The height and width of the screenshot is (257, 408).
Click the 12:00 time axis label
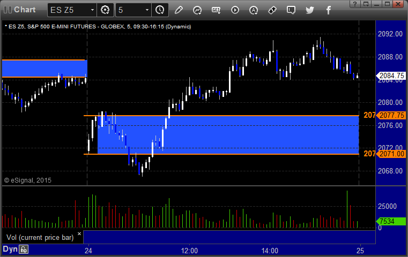click(189, 251)
